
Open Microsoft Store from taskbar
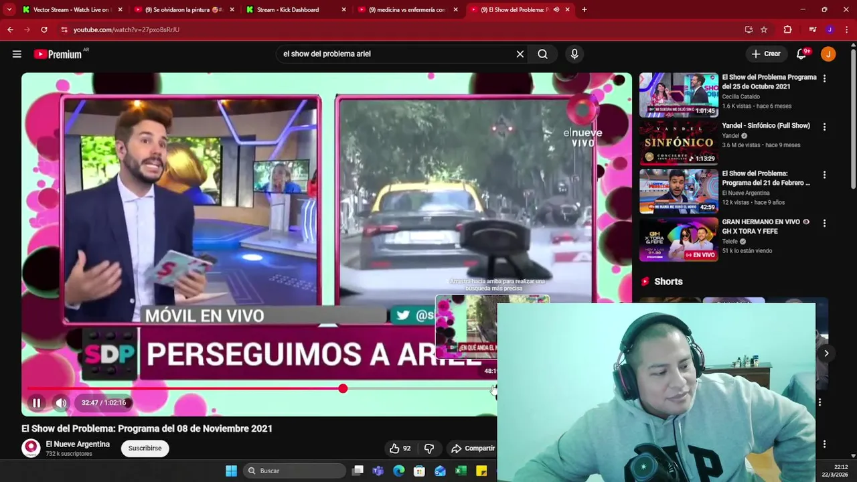[x=419, y=471]
